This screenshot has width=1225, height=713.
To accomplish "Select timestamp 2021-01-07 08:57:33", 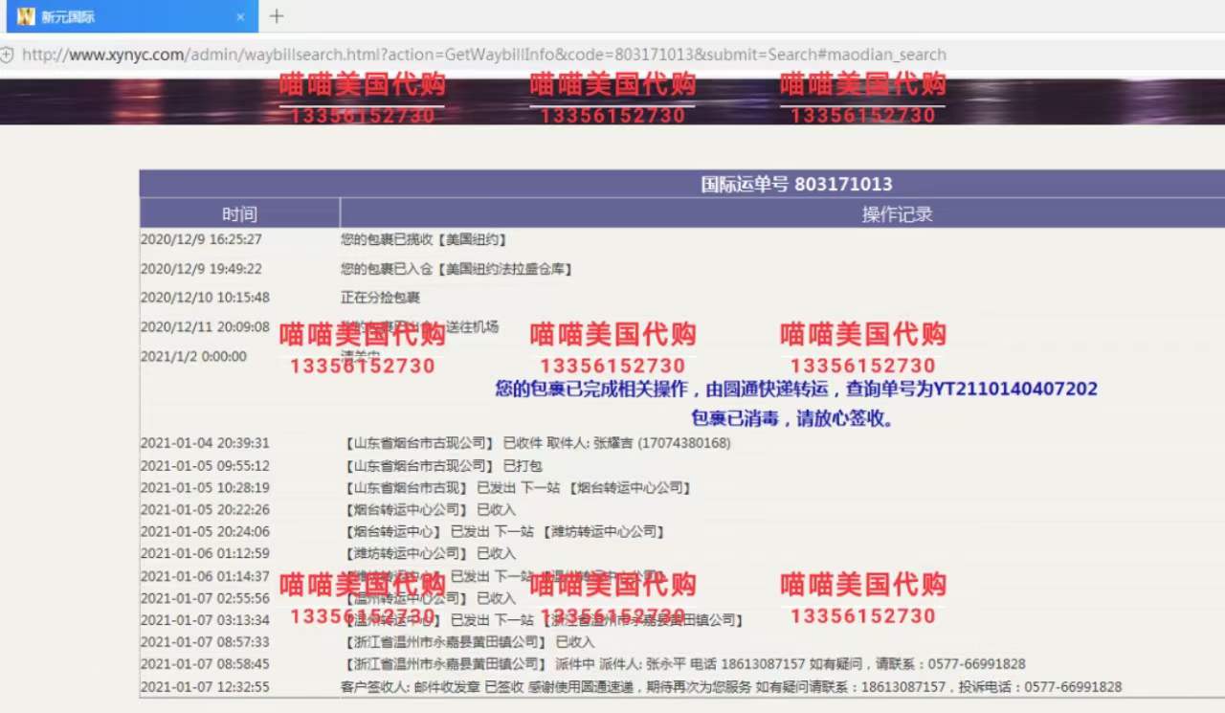I will point(205,642).
